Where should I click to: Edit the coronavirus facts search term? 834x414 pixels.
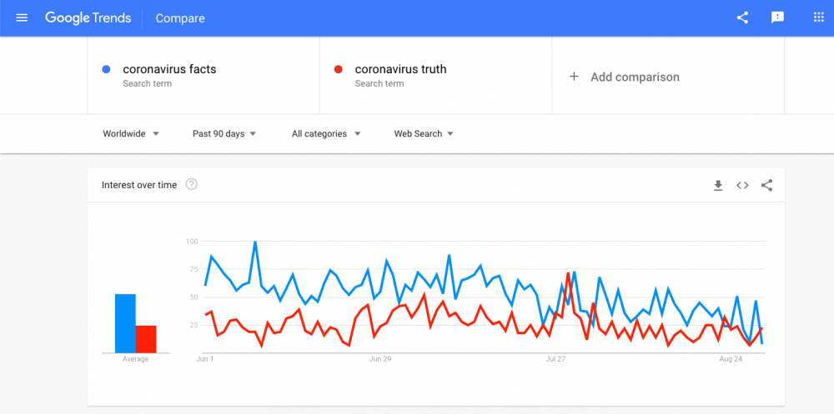coord(169,69)
